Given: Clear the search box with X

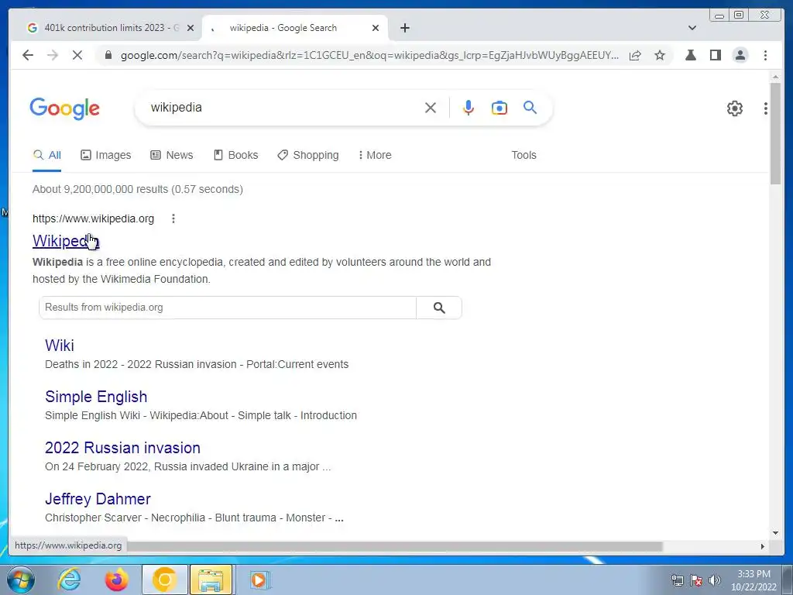Looking at the screenshot, I should point(431,108).
